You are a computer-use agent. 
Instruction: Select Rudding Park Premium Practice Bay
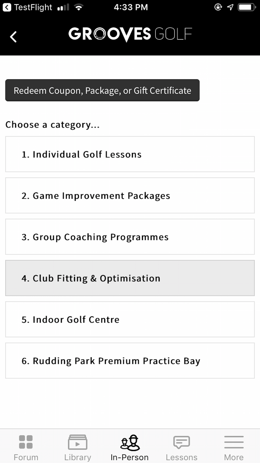pos(130,361)
